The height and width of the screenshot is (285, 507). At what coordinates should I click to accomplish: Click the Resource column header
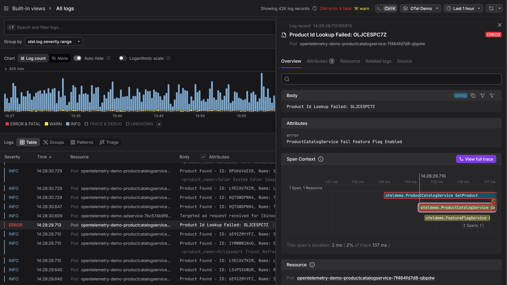point(79,157)
